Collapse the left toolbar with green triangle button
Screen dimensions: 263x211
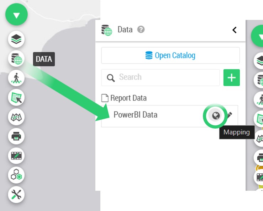16,15
